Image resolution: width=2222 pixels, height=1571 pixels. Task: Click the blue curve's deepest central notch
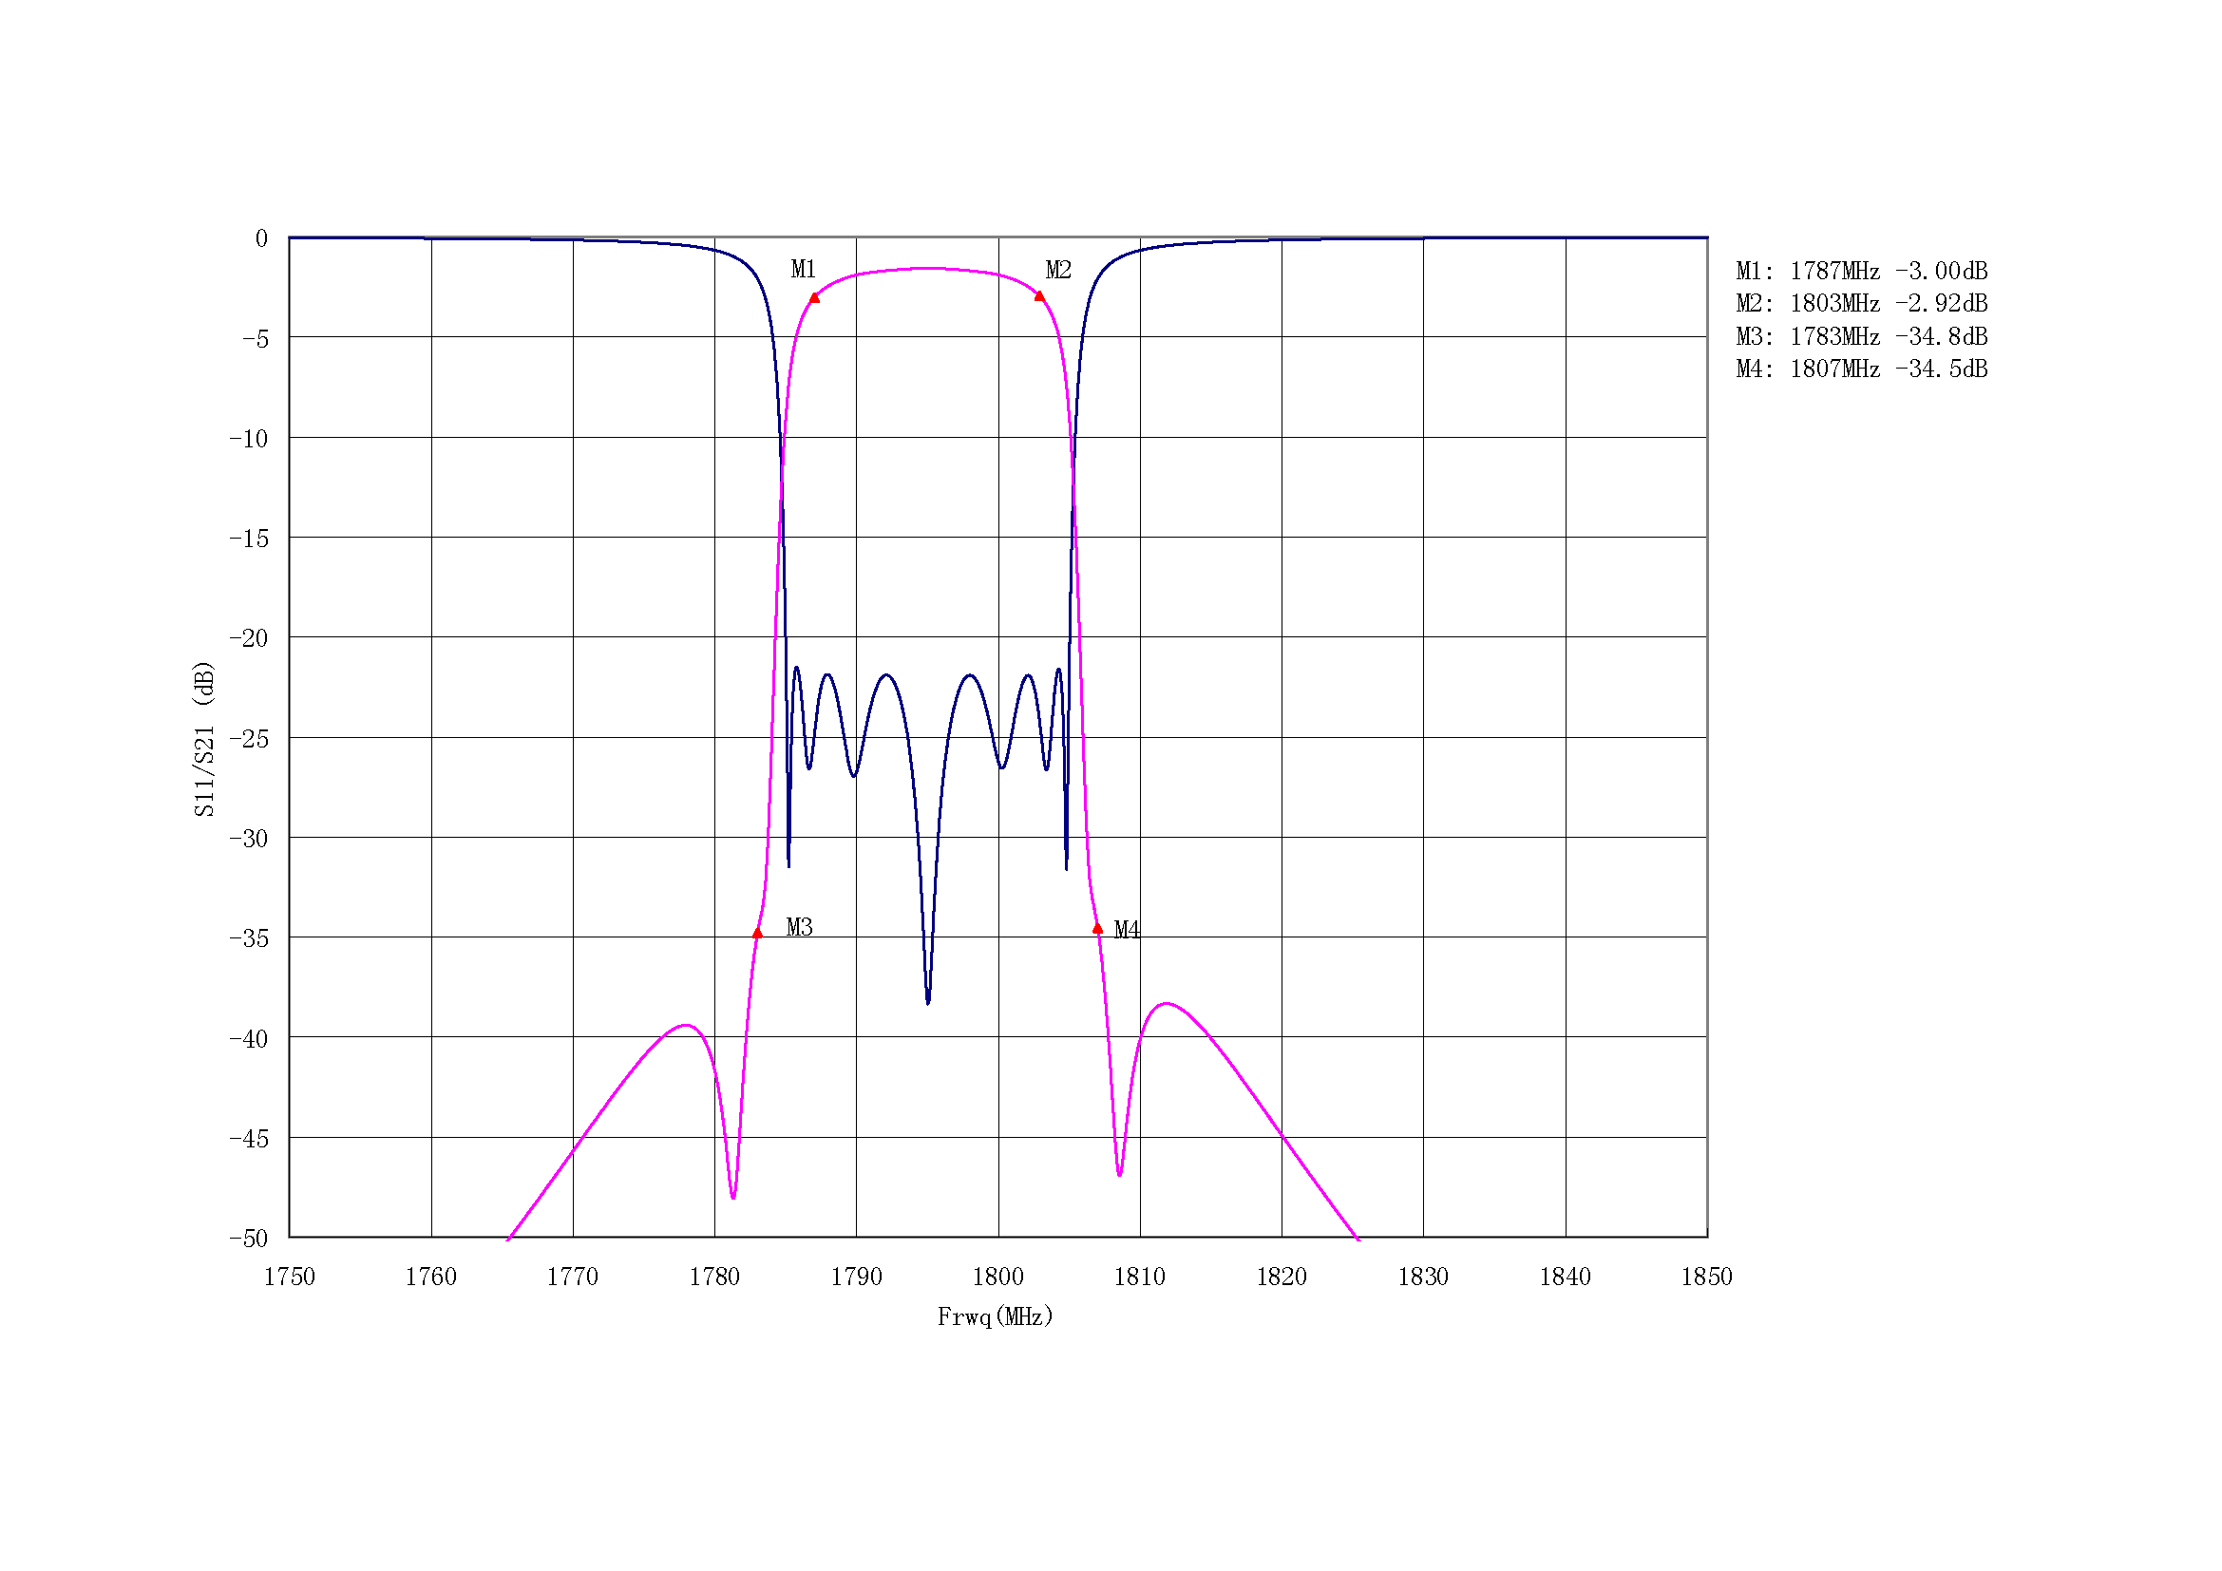point(928,1001)
